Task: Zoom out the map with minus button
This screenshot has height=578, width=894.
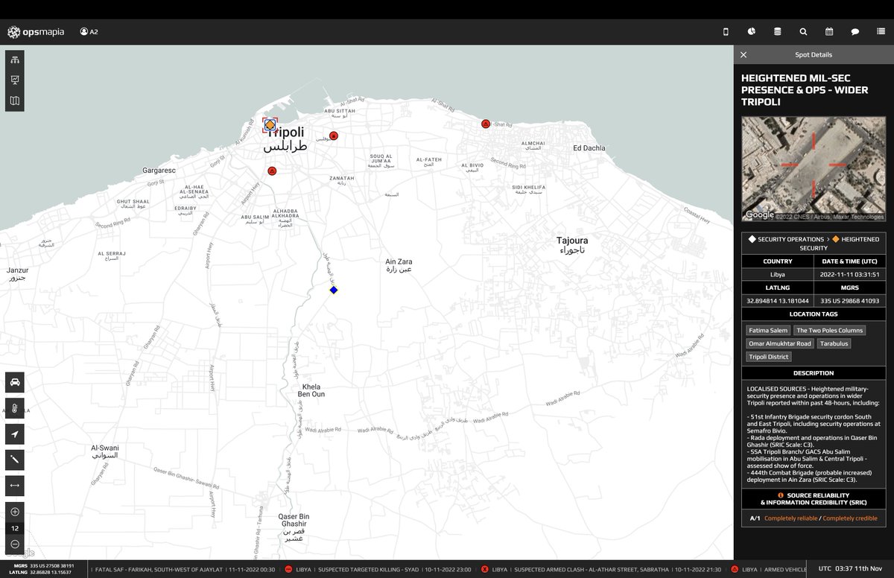Action: click(x=15, y=544)
